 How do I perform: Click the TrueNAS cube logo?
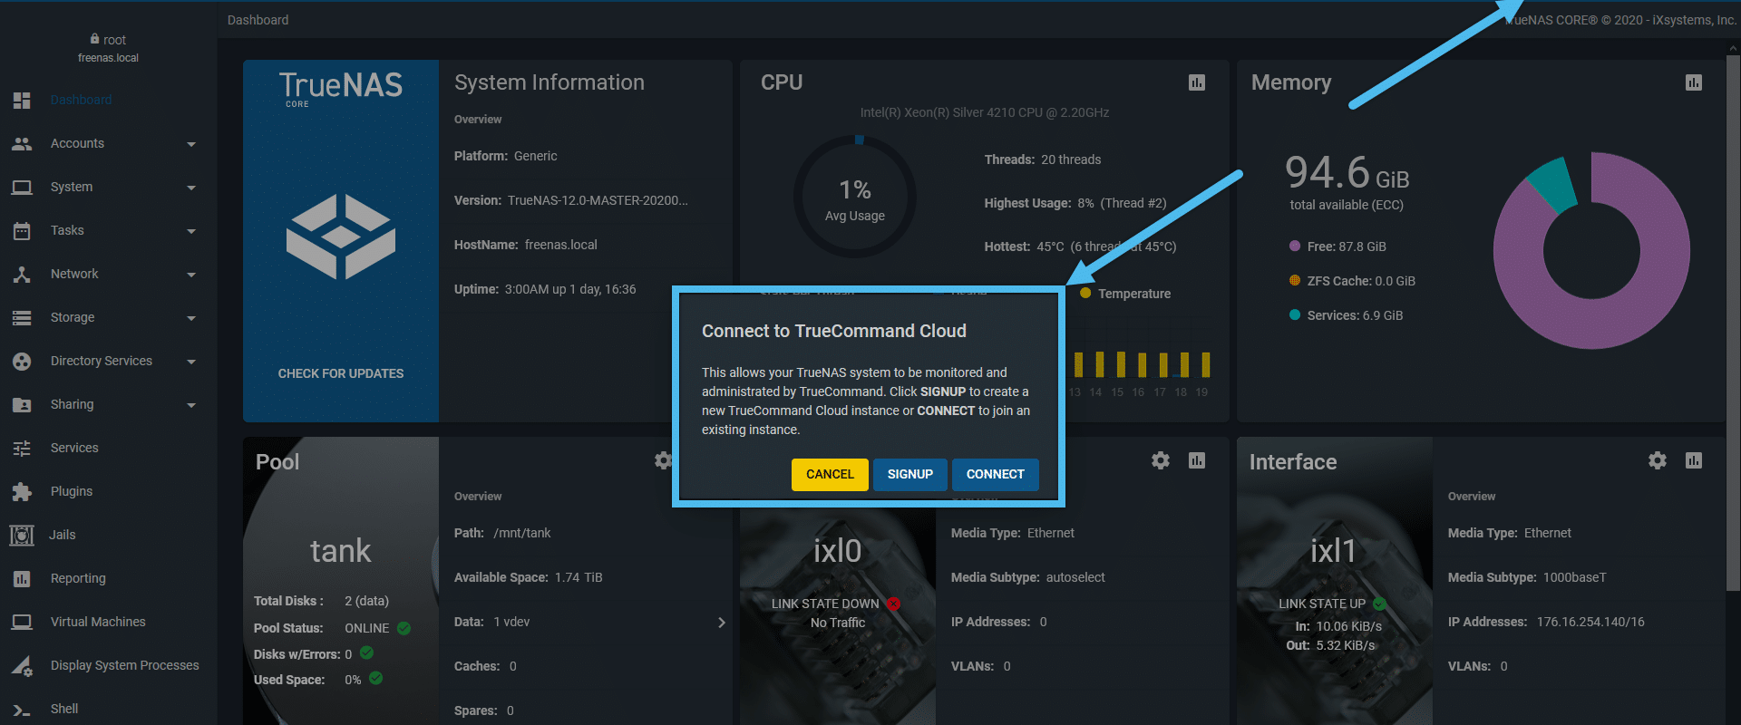pyautogui.click(x=341, y=237)
